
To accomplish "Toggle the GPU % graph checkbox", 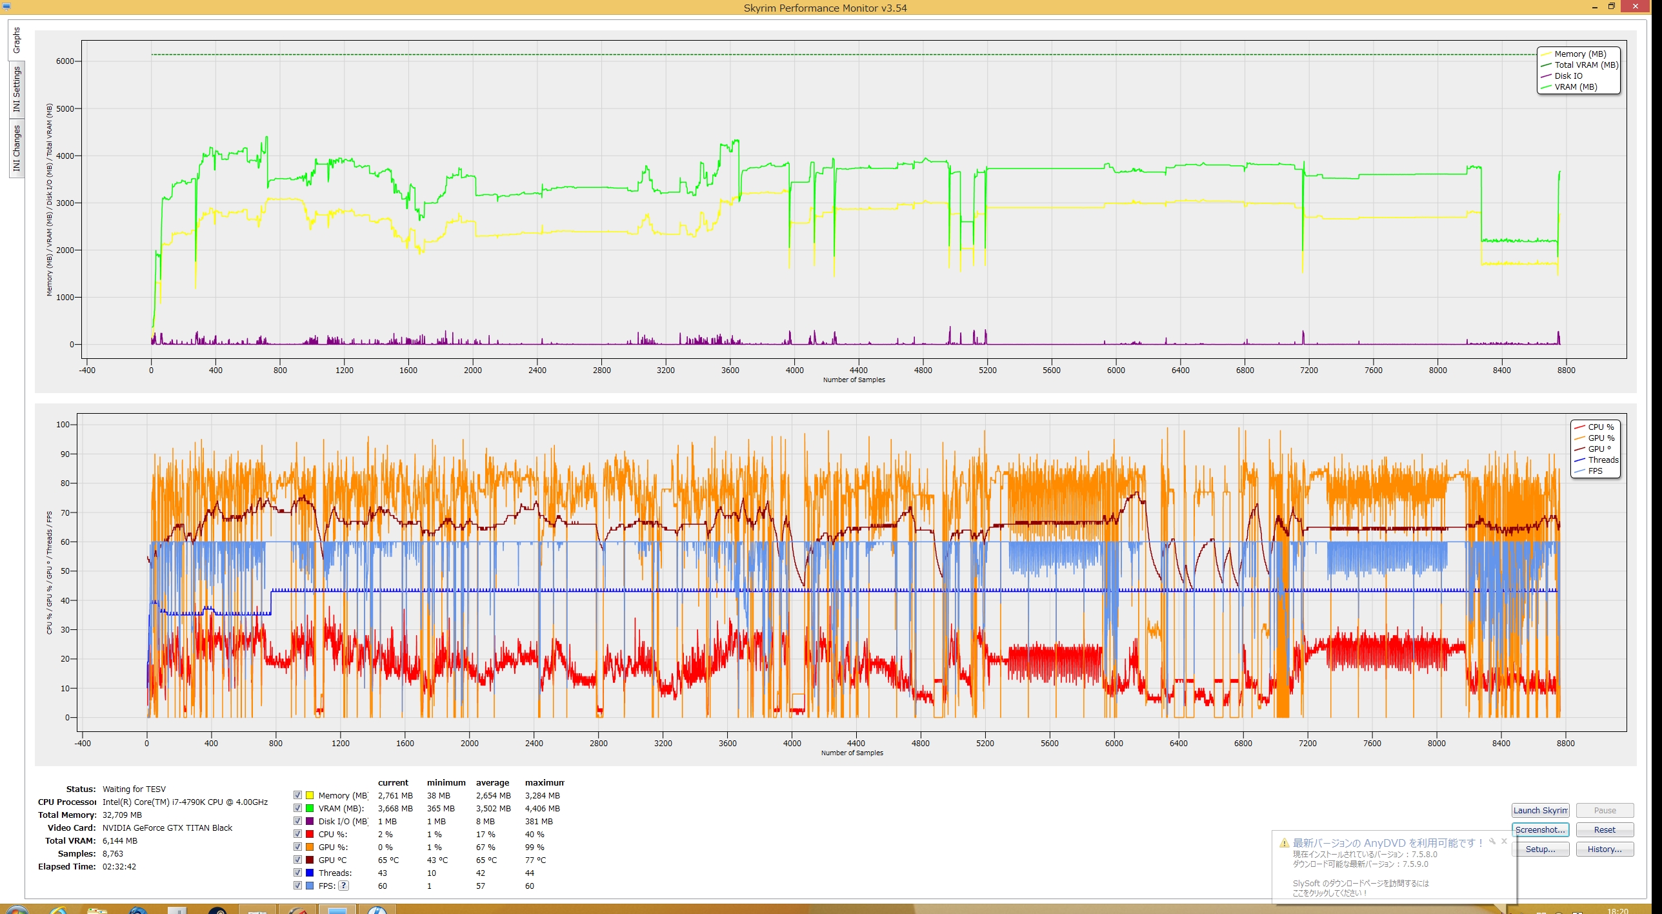I will point(297,847).
